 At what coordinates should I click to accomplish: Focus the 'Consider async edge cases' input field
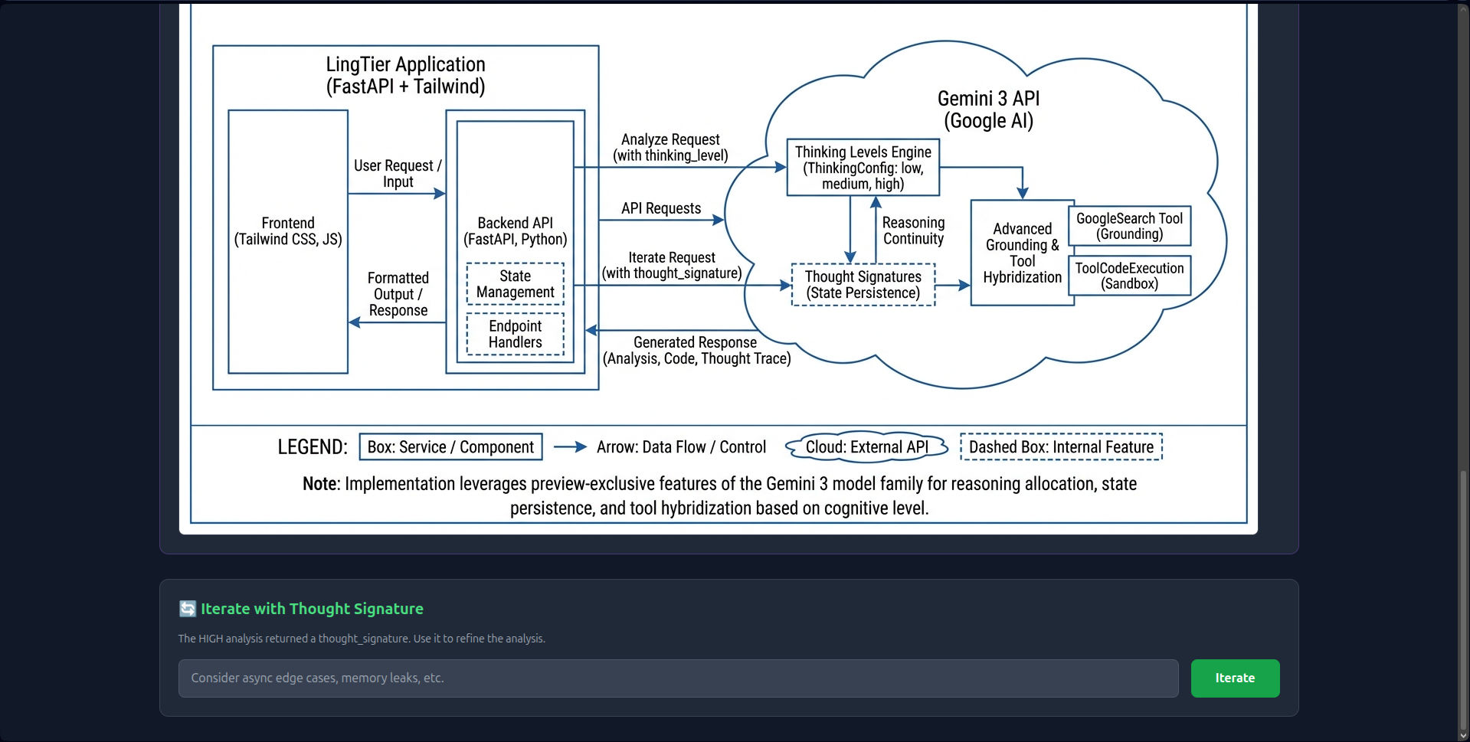[678, 678]
